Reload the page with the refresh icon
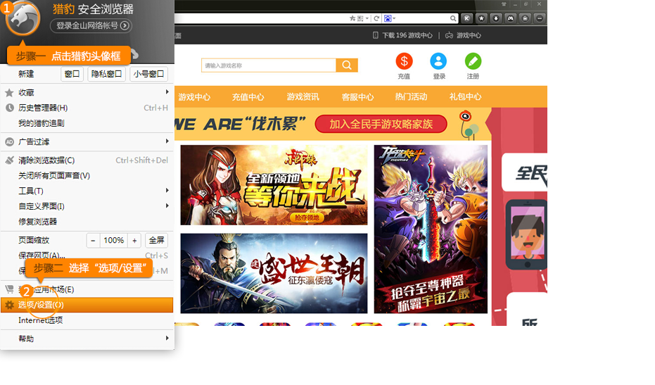This screenshot has width=655, height=385. (x=377, y=18)
